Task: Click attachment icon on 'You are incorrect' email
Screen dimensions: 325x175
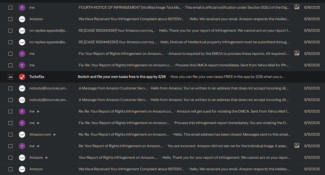Action: [x=297, y=146]
